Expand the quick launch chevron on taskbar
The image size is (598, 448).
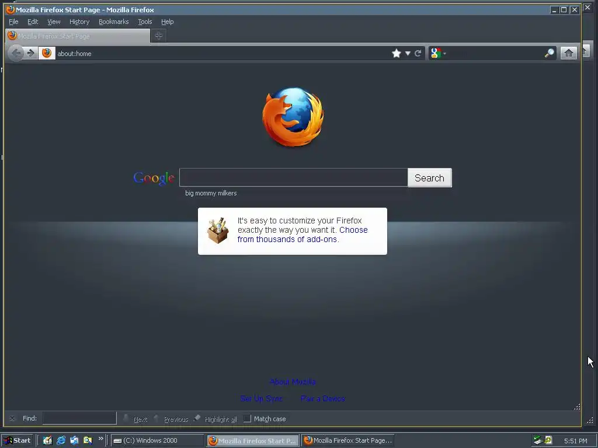(x=100, y=439)
